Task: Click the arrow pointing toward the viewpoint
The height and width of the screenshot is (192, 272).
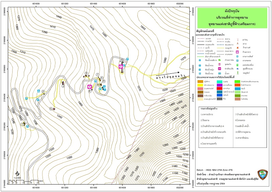Action: (168, 73)
